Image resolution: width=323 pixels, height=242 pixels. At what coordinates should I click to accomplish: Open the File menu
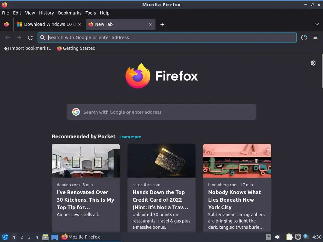pyautogui.click(x=5, y=13)
